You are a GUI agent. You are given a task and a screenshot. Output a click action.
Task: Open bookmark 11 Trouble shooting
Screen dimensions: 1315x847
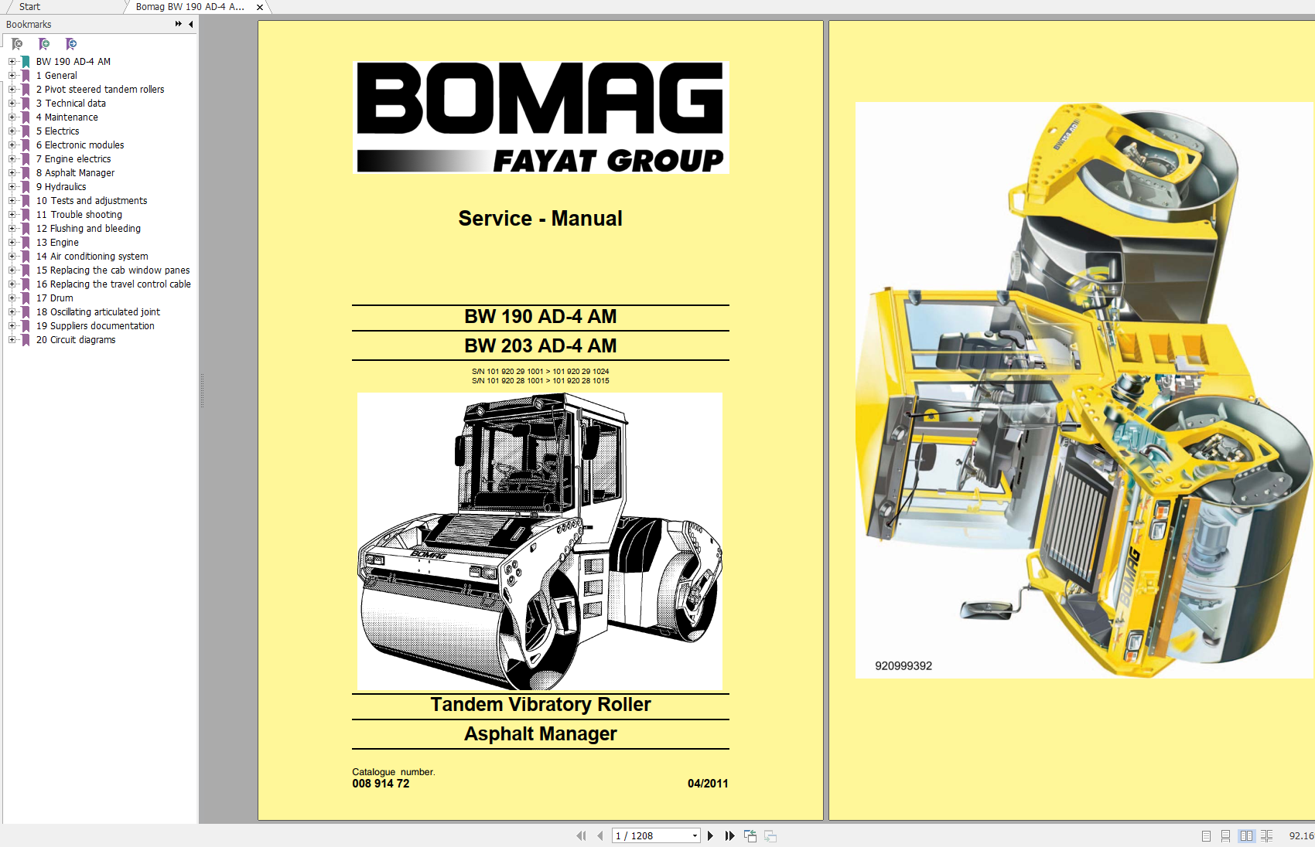(79, 215)
